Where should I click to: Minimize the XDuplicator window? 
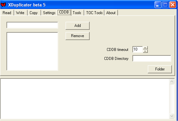click(x=158, y=5)
